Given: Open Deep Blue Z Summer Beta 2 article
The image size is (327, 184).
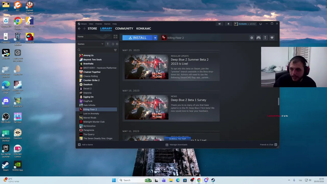Looking at the screenshot, I should coord(190,62).
